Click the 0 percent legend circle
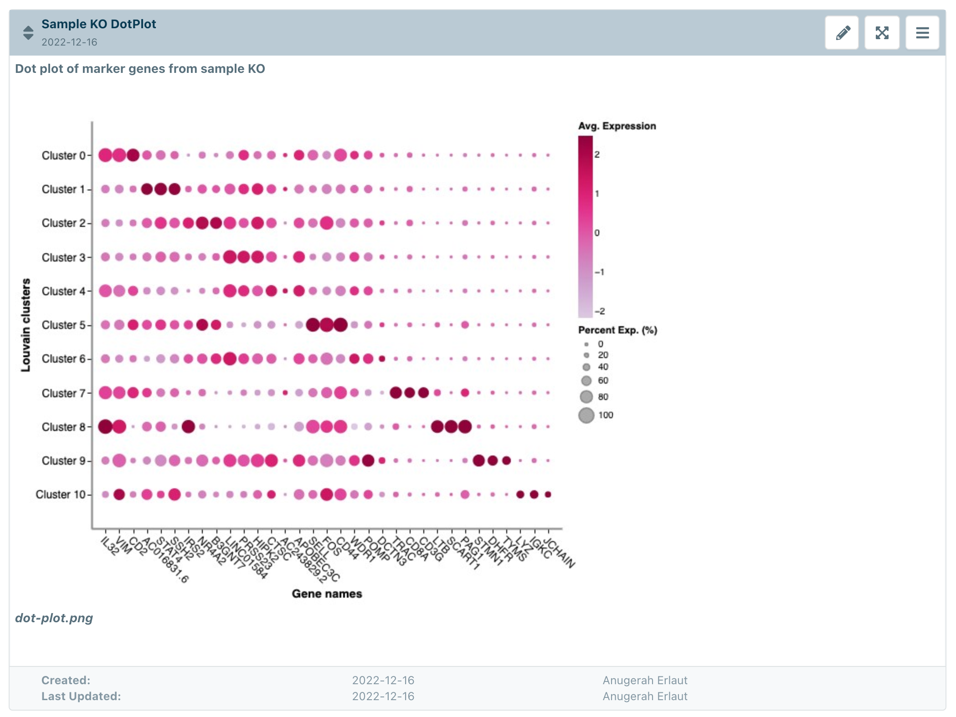 tap(586, 344)
